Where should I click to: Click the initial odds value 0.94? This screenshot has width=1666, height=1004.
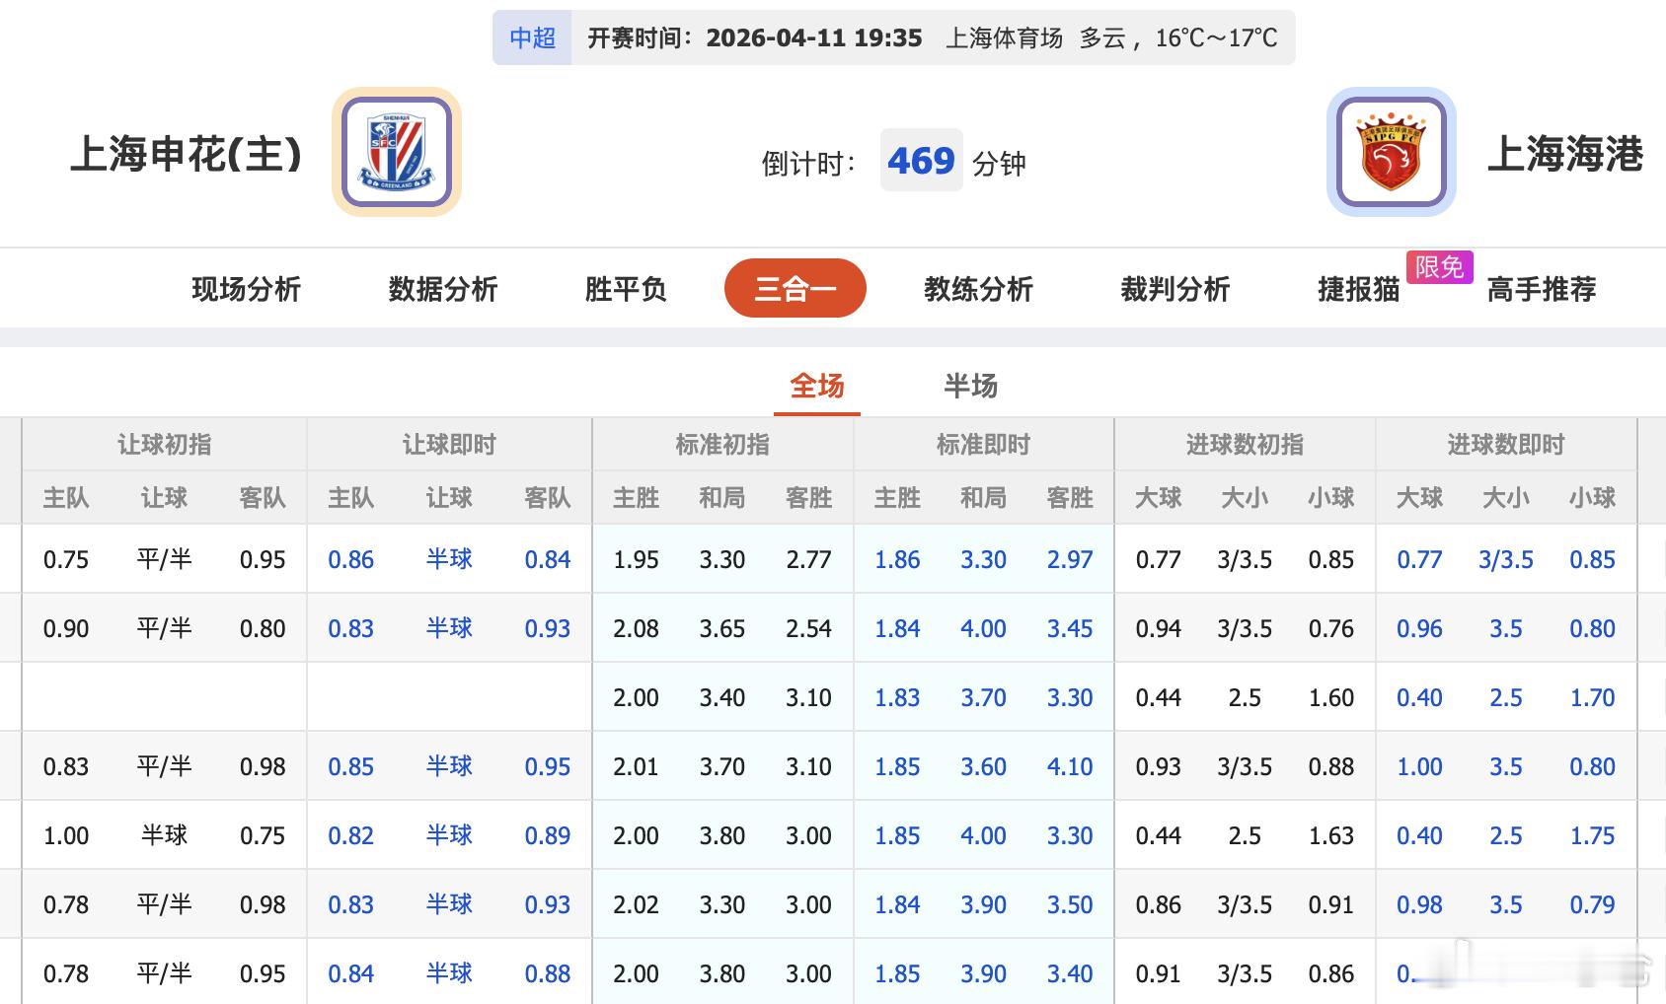1159,628
